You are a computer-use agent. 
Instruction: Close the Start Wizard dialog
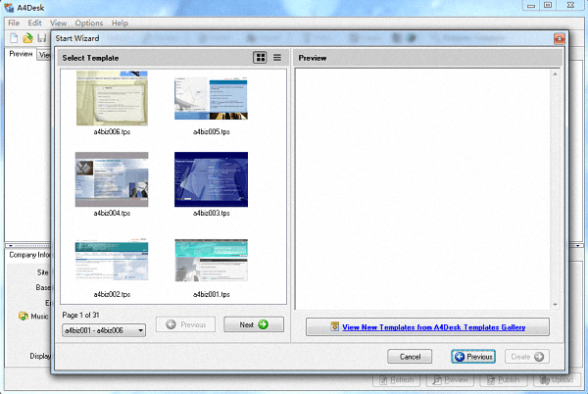(560, 38)
